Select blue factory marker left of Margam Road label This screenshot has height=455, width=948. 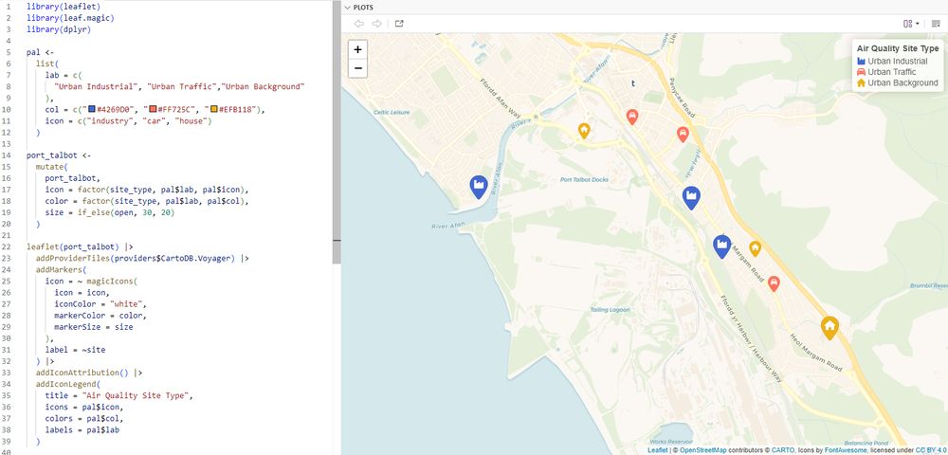pos(721,246)
